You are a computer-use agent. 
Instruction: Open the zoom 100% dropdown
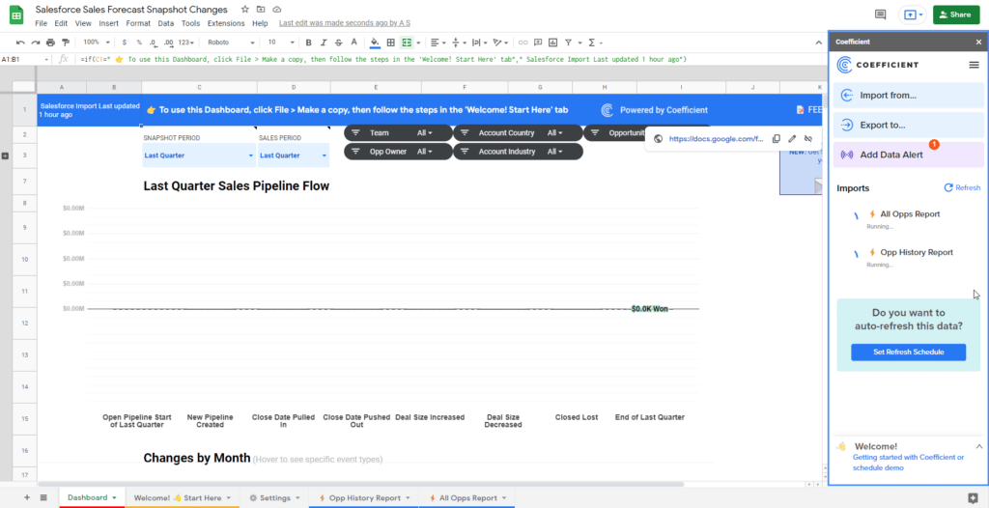click(x=97, y=42)
